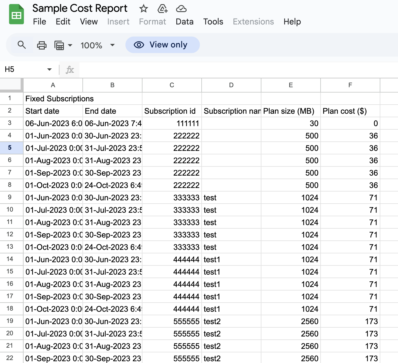Open the File menu
398x363 pixels.
(x=39, y=22)
